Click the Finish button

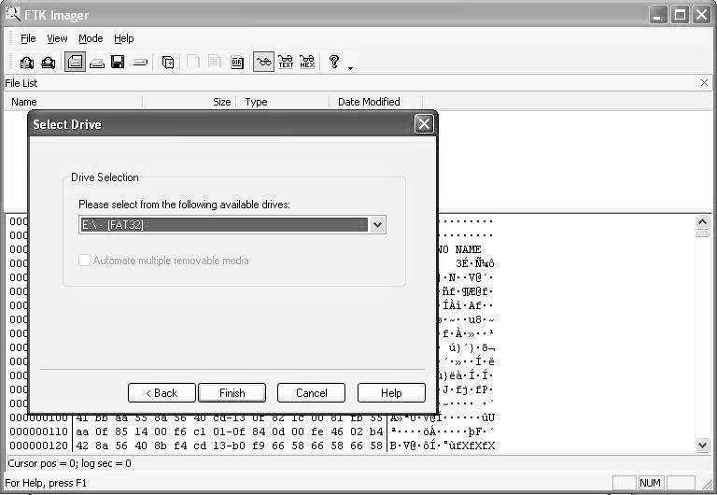coord(231,393)
